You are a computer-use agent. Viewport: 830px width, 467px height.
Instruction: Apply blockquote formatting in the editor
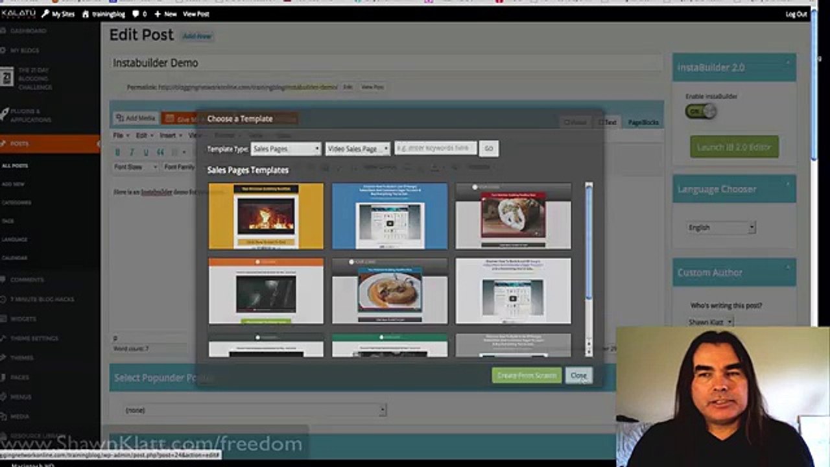[x=160, y=152]
